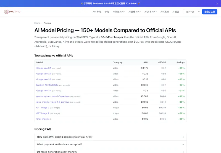Click the struck-through $0.14 official price
221x153 pixels.
coord(163,102)
